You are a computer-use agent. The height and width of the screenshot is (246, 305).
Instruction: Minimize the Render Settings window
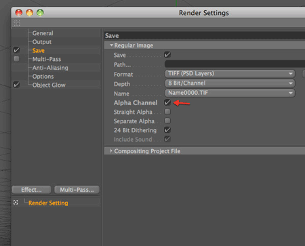[29, 13]
